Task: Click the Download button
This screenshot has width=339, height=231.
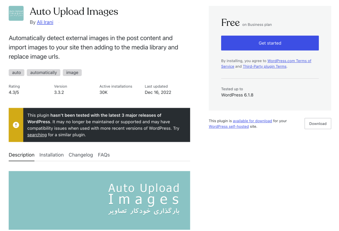Action: click(x=318, y=124)
